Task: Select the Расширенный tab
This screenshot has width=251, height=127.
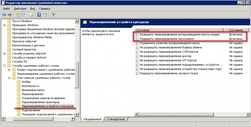Action: (x=93, y=119)
